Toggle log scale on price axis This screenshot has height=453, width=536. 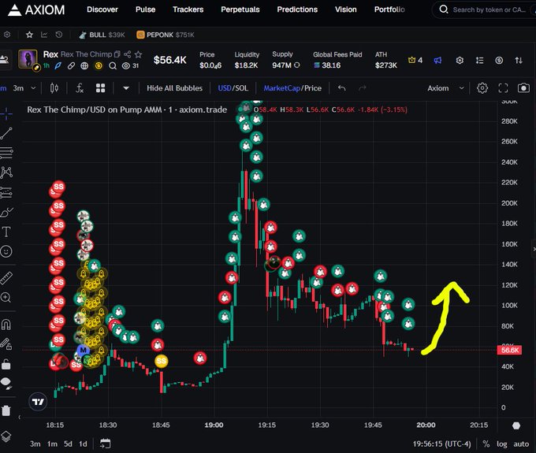[502, 444]
